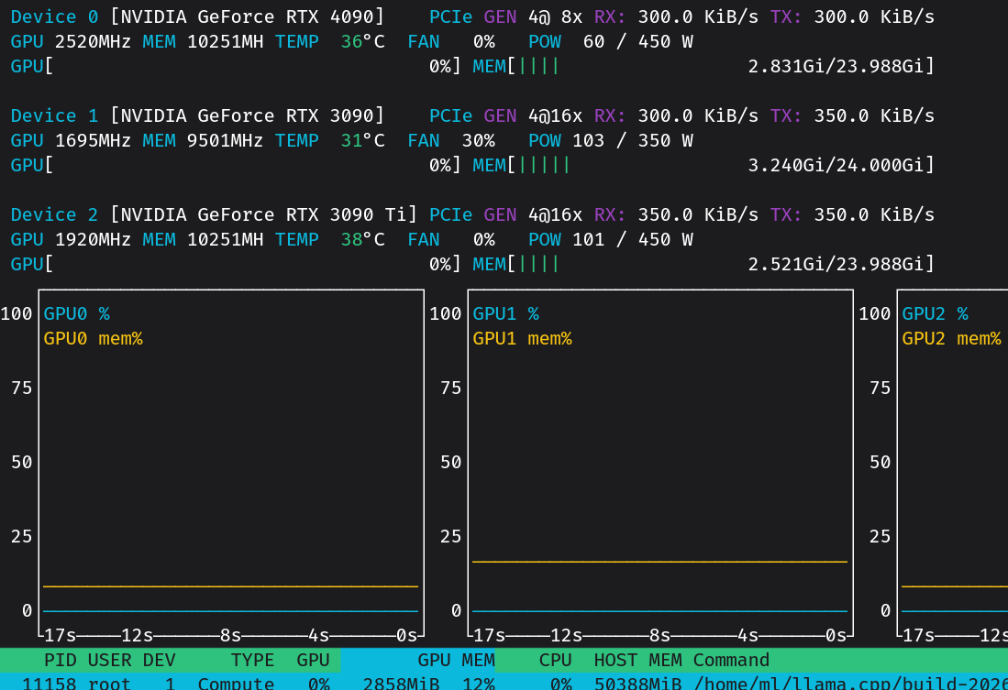
Task: Click the 2520MHz GPU clock value
Action: tap(93, 41)
